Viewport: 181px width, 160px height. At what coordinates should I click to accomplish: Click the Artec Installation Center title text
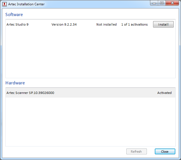(26, 4)
